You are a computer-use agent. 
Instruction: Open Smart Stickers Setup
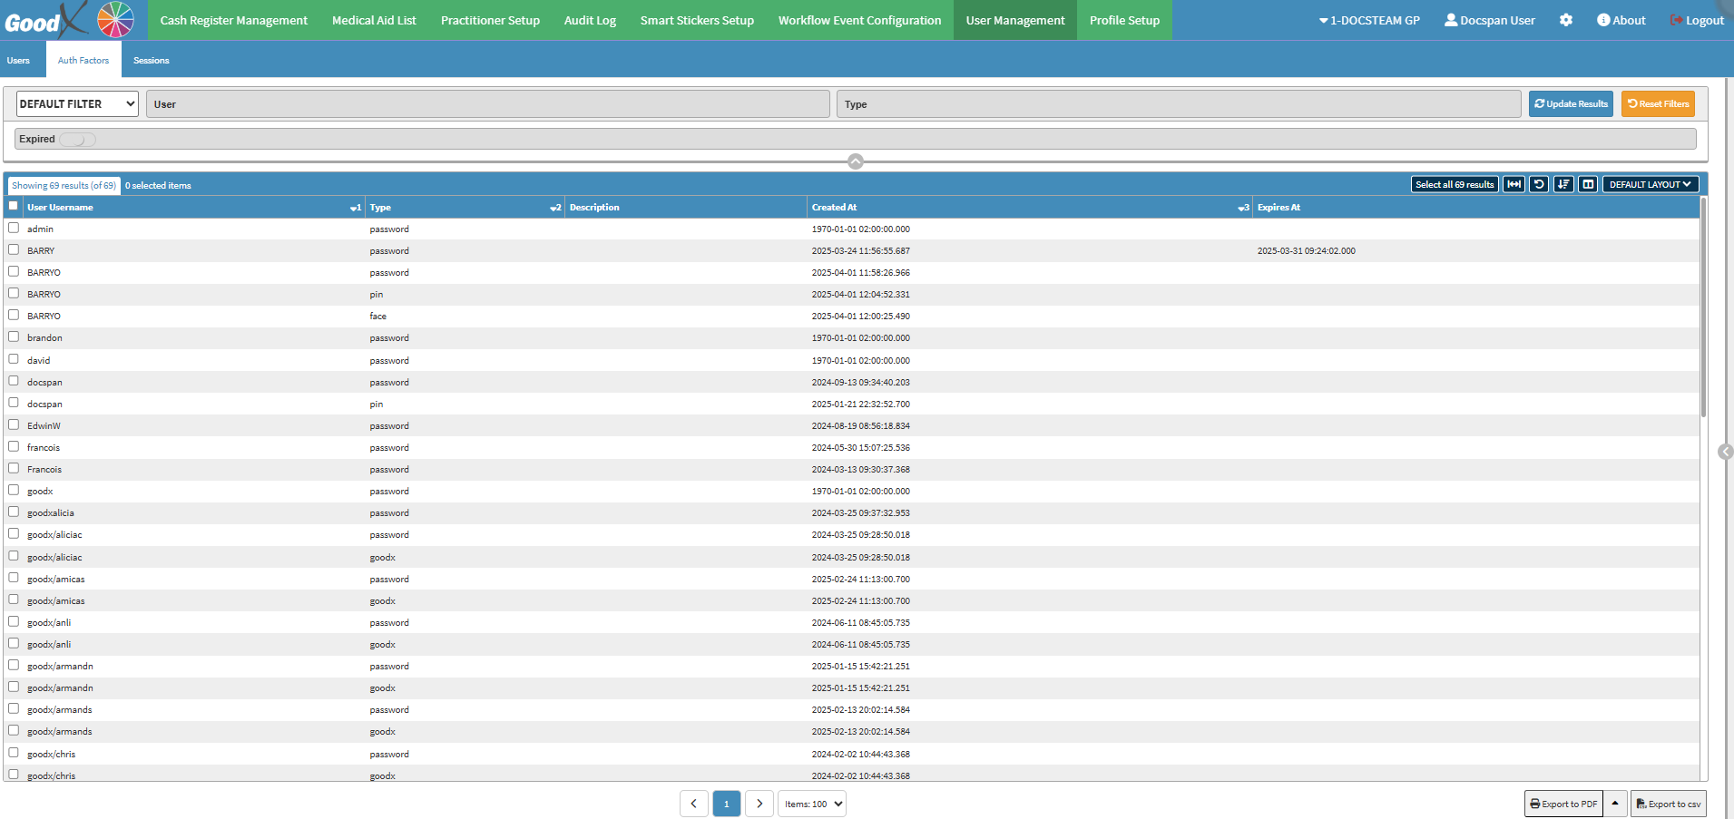click(697, 20)
